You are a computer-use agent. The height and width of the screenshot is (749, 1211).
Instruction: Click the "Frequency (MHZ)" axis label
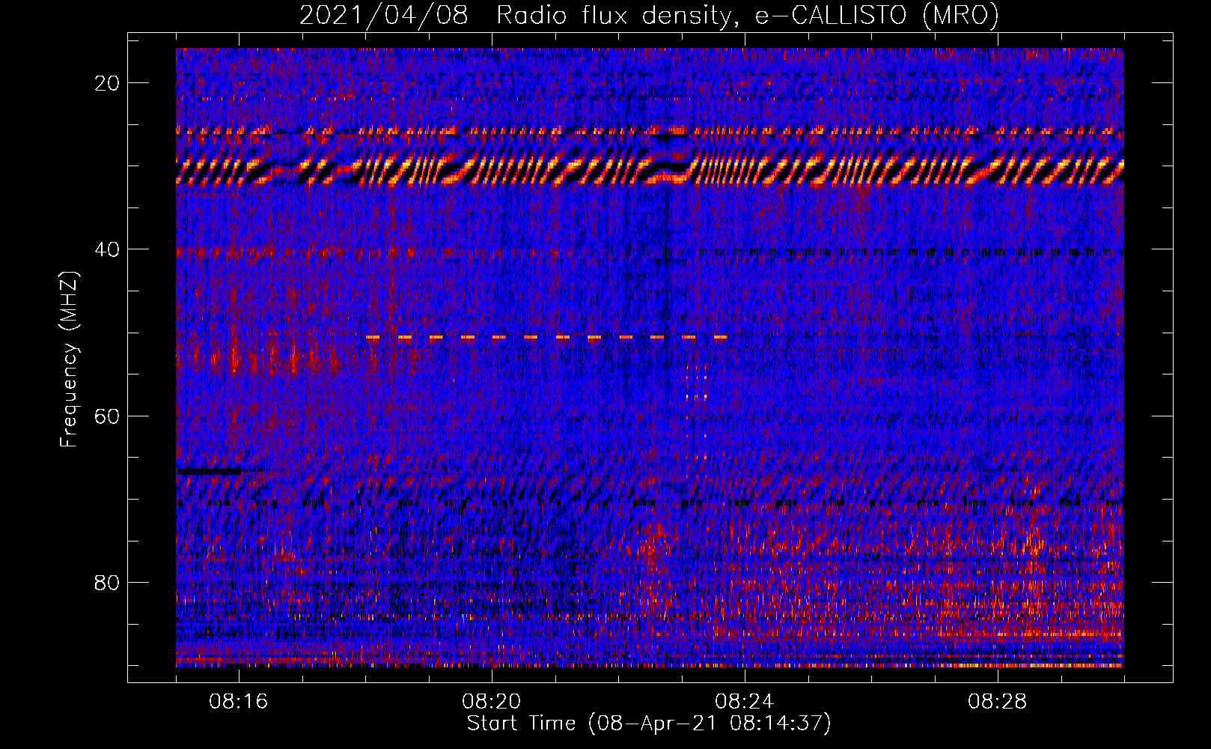coord(69,360)
